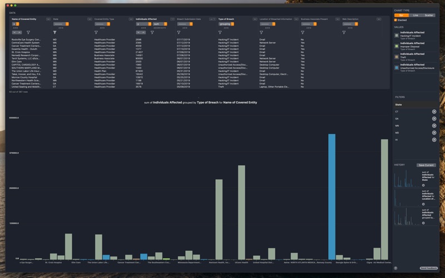Select the St. Croix Hospice table row
The width and height of the screenshot is (445, 278).
click(199, 52)
